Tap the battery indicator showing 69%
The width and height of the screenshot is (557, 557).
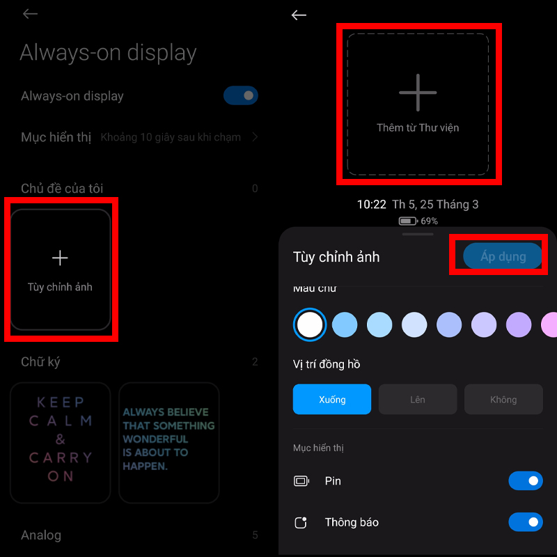[x=418, y=221]
